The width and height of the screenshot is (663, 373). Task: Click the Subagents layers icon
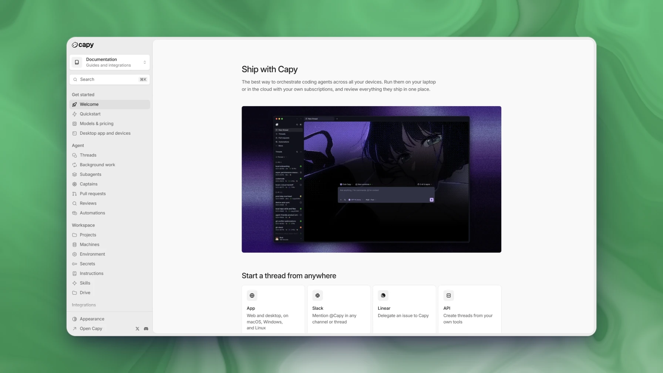[x=74, y=174]
